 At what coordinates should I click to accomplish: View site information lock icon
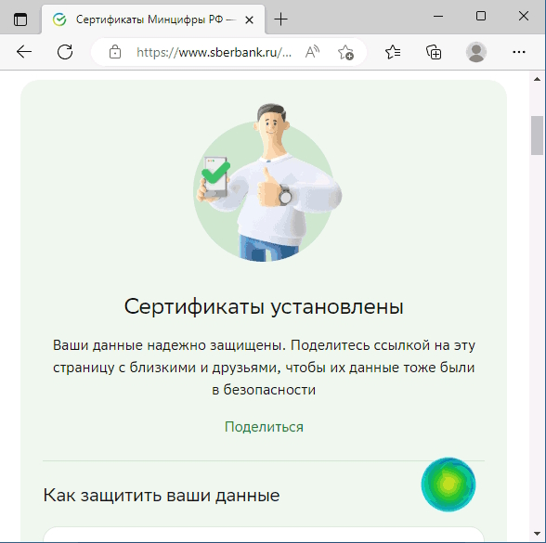[x=115, y=52]
